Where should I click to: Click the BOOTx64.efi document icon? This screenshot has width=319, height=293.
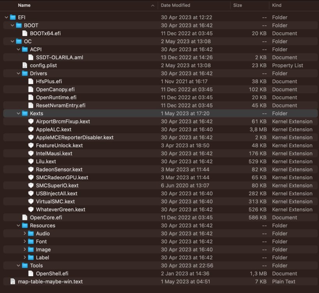(x=25, y=33)
